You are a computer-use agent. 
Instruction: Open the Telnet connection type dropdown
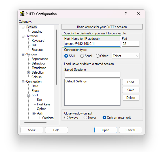126,56
